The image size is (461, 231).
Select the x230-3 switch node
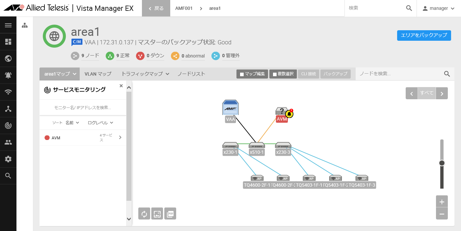pyautogui.click(x=283, y=145)
